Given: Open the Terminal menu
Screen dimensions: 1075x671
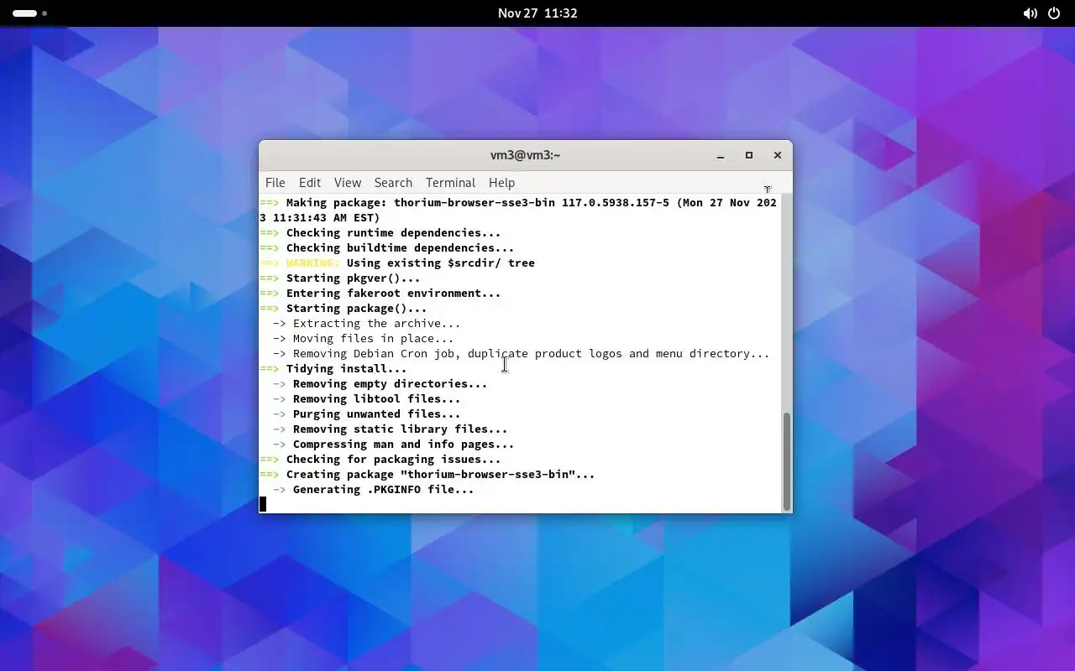Looking at the screenshot, I should 450,182.
